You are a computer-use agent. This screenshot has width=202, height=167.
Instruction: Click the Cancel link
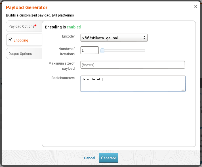point(89,158)
